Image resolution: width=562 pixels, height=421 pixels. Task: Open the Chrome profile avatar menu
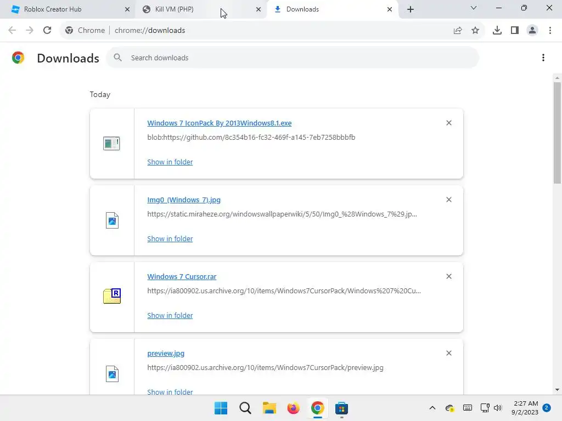coord(532,31)
